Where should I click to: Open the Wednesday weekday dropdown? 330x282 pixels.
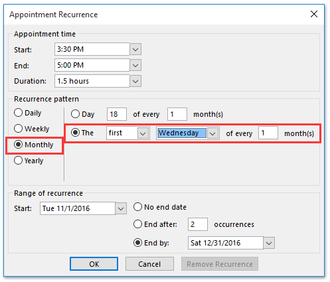pos(212,133)
